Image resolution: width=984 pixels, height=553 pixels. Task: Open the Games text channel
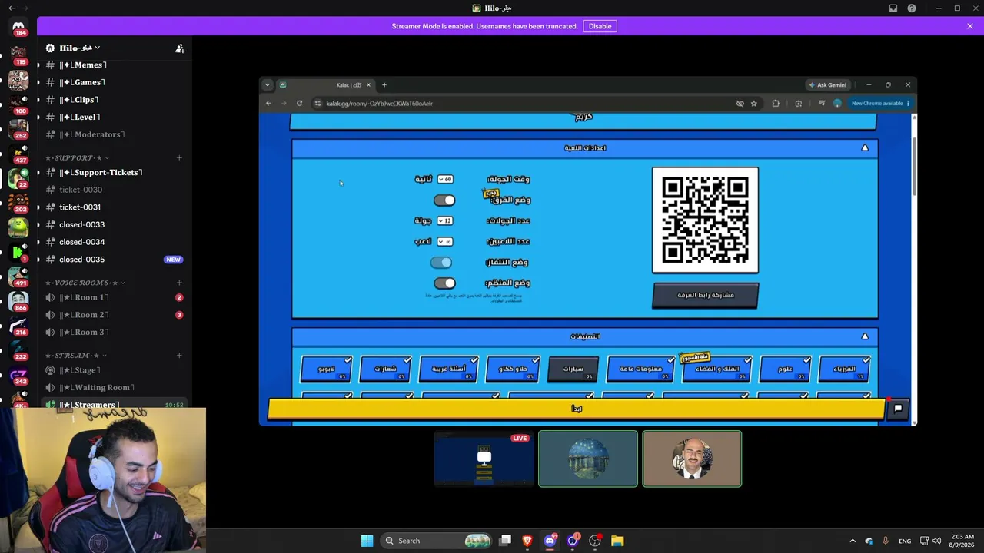(114, 82)
